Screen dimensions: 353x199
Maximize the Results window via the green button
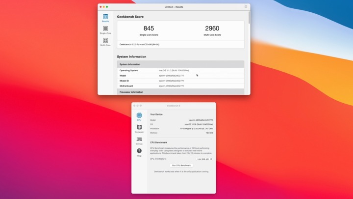(x=107, y=7)
